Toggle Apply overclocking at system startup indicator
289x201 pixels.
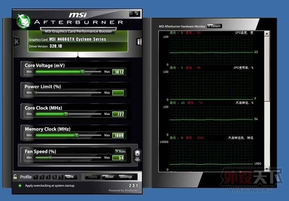tap(20, 186)
